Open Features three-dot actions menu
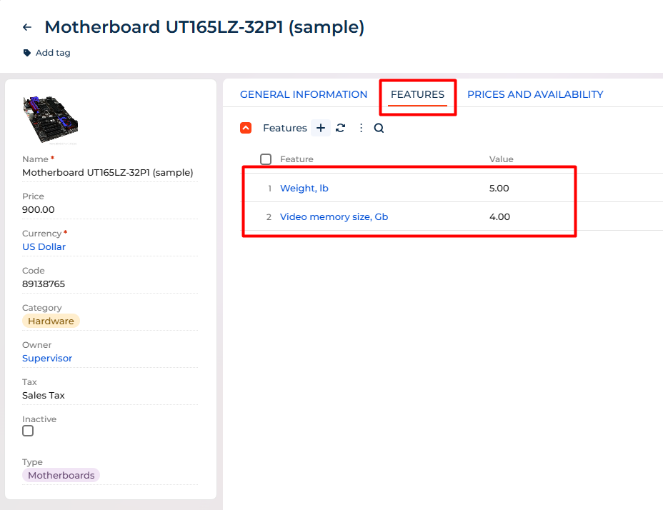The height and width of the screenshot is (510, 663). pos(361,128)
